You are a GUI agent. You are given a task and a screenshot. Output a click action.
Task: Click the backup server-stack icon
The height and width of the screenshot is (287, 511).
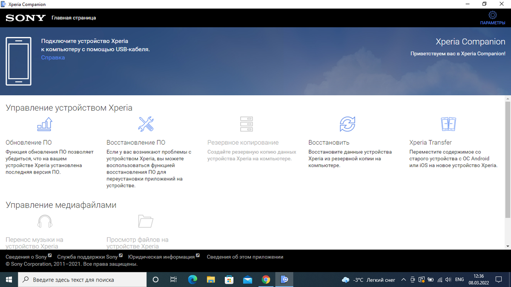tap(247, 124)
